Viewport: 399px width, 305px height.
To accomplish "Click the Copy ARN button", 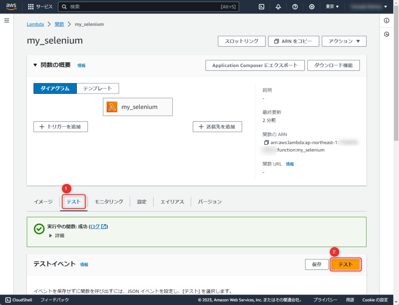I will click(x=293, y=41).
